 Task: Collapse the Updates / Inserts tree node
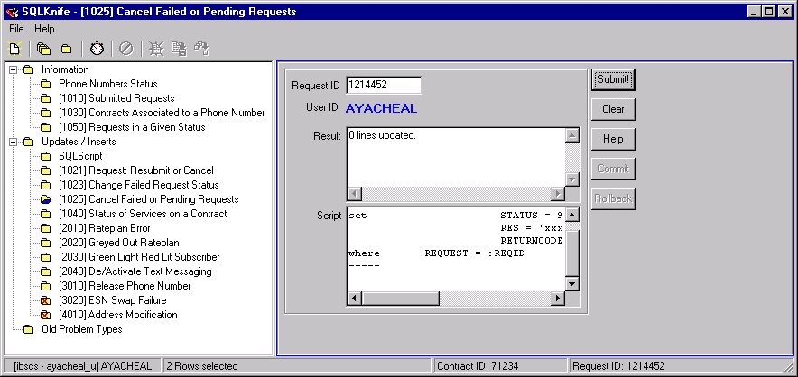point(14,142)
